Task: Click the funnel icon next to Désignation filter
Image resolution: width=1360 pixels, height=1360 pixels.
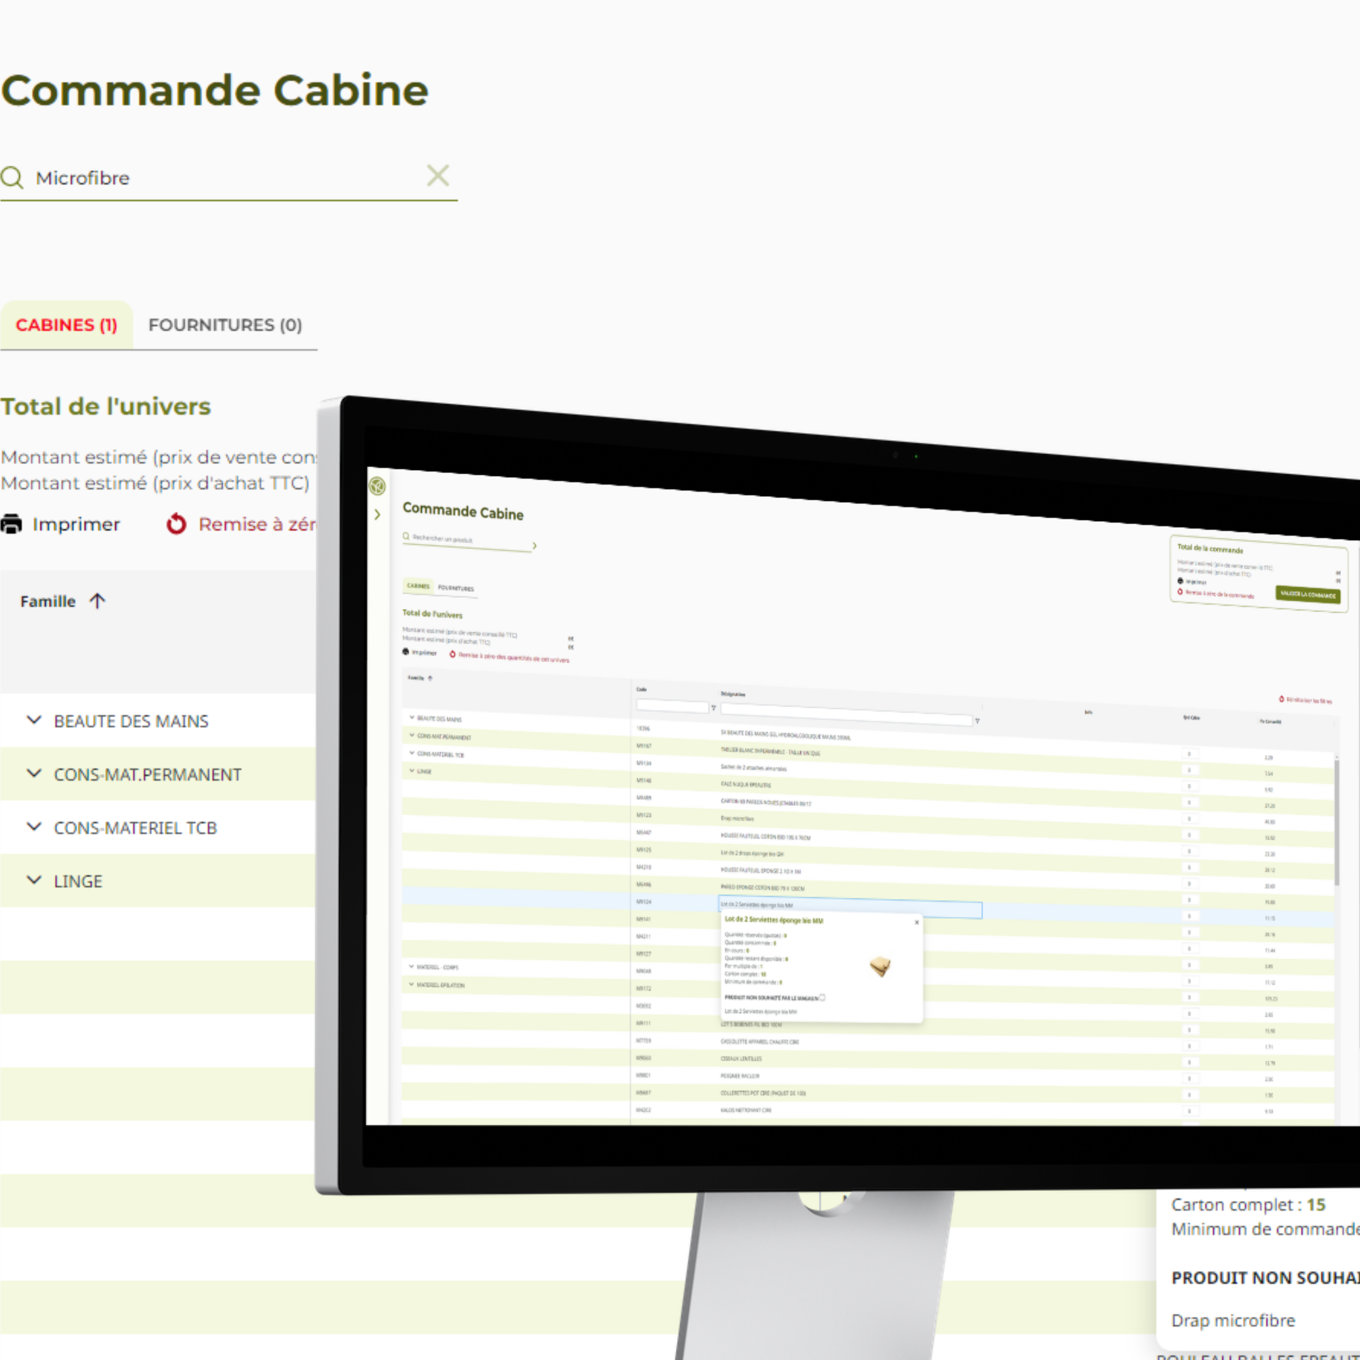Action: [977, 721]
